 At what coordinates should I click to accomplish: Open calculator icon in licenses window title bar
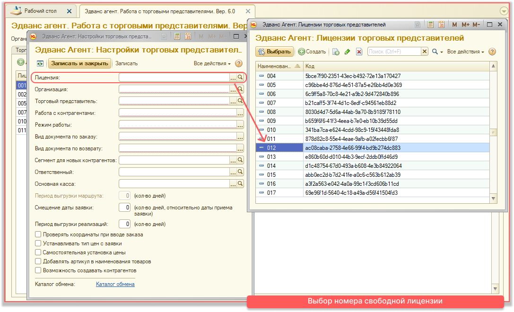pos(431,25)
